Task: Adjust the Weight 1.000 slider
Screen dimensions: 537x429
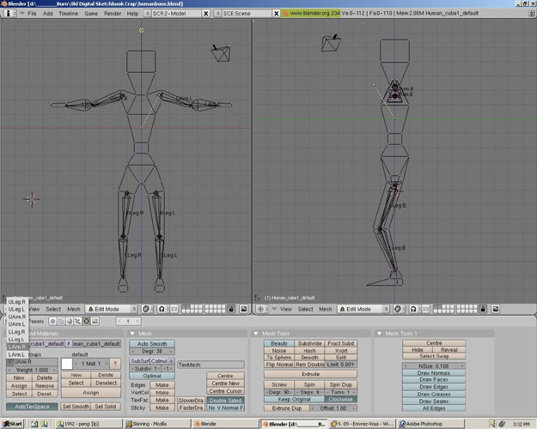Action: point(32,370)
